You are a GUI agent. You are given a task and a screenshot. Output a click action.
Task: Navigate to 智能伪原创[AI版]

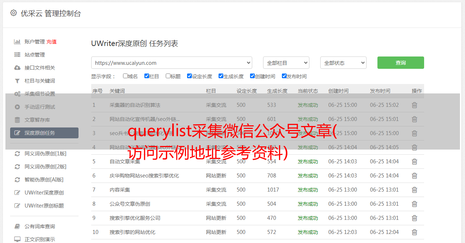click(x=44, y=180)
